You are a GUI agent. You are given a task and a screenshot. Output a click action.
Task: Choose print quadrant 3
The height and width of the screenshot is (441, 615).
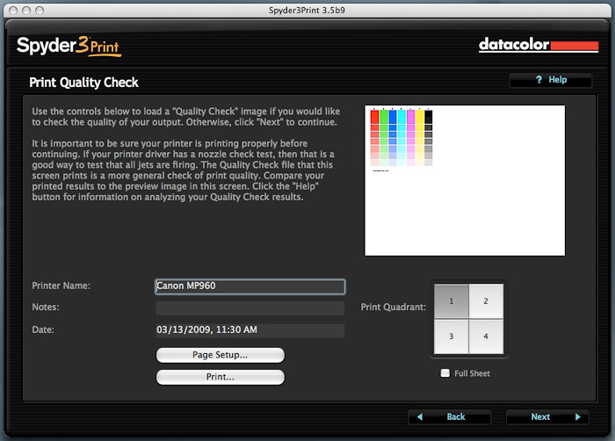[x=449, y=336]
